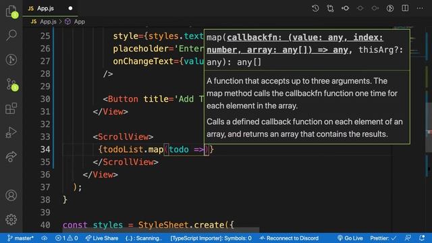Click the compare changes icon
The image size is (432, 243).
coord(330,8)
